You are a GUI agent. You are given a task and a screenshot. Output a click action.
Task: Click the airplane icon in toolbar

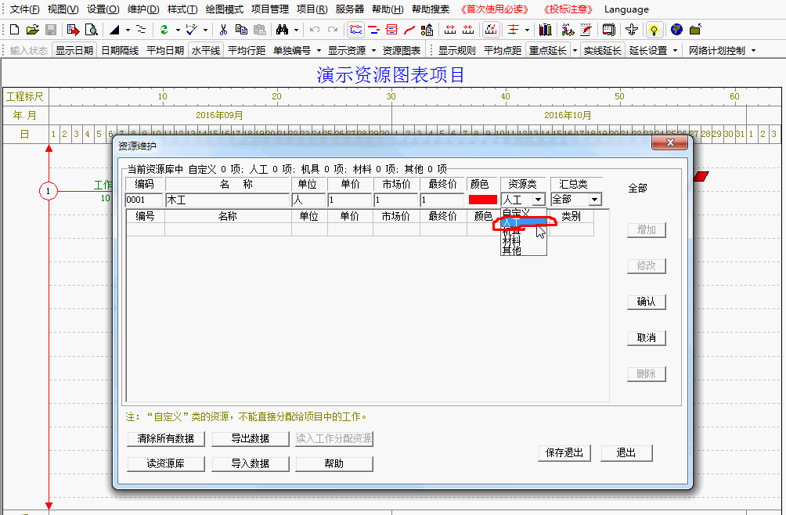tap(632, 30)
